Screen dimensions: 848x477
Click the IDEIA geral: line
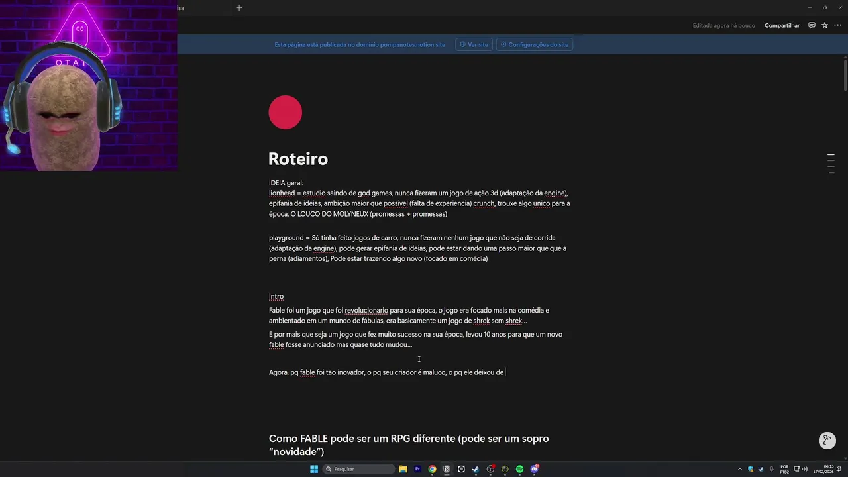pos(286,183)
